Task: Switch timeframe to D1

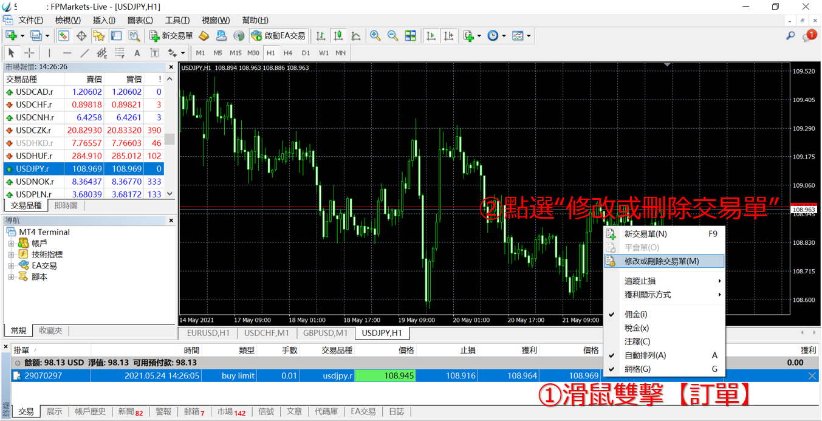Action: click(x=306, y=53)
